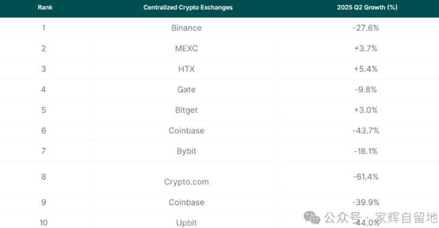Select the Bybit exchange name

pyautogui.click(x=186, y=151)
